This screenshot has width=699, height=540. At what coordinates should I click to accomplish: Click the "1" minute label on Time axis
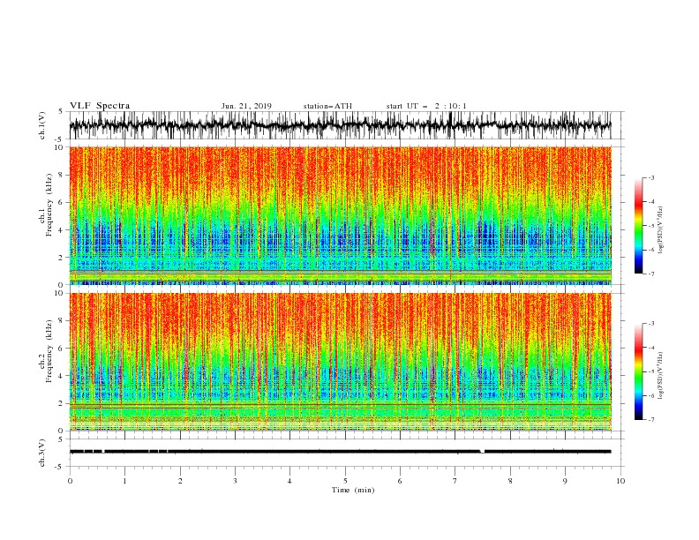(x=124, y=481)
